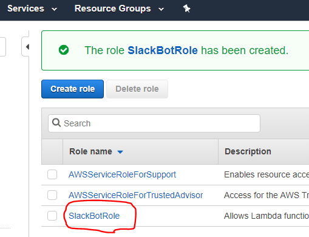Click description 'Access for the AWS Tr'
309x237 pixels.
267,195
